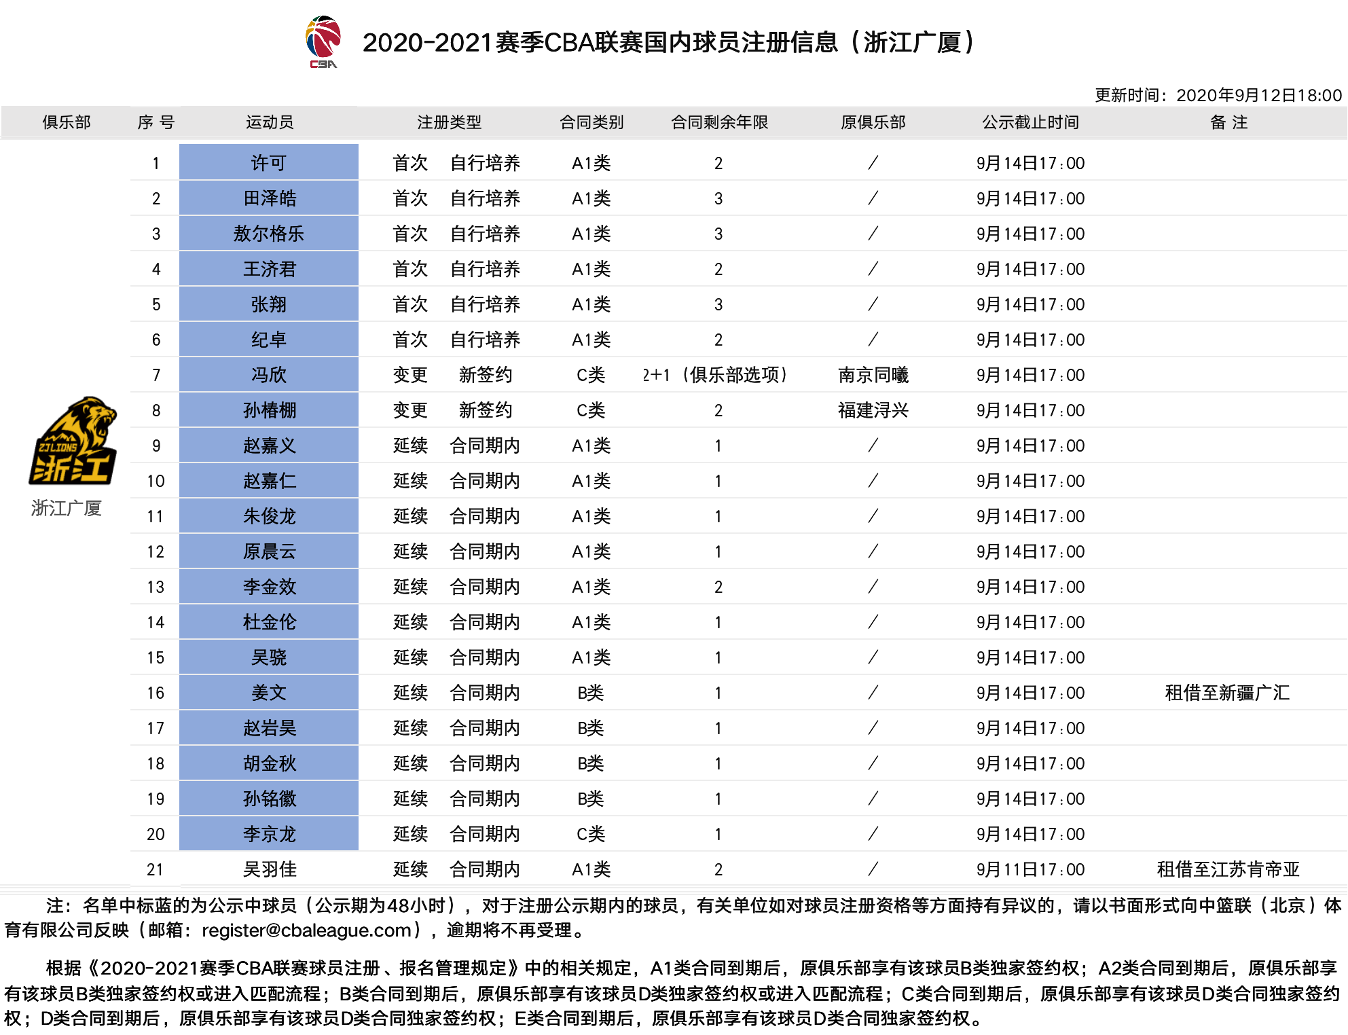Click the 浙江广厦 club name label
Screen dimensions: 1348x1035
click(67, 508)
